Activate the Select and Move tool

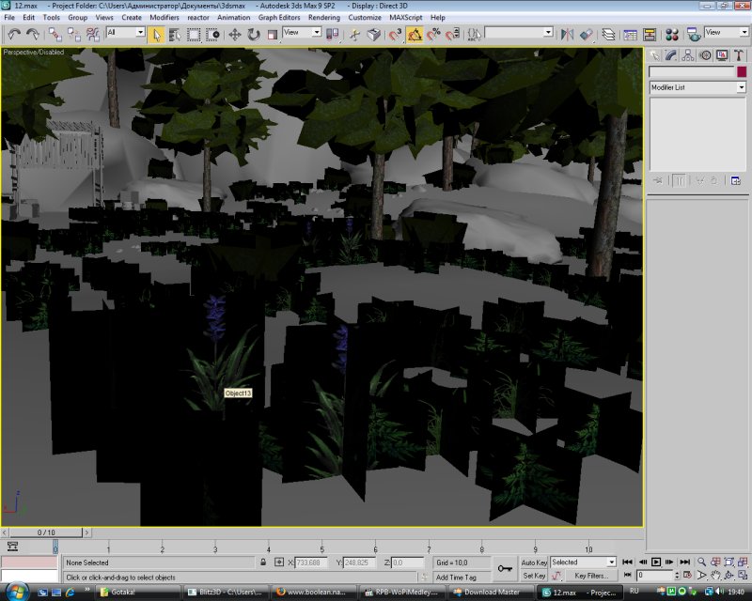tap(234, 35)
